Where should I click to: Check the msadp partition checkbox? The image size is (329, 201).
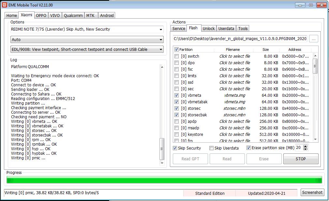pos(177,128)
